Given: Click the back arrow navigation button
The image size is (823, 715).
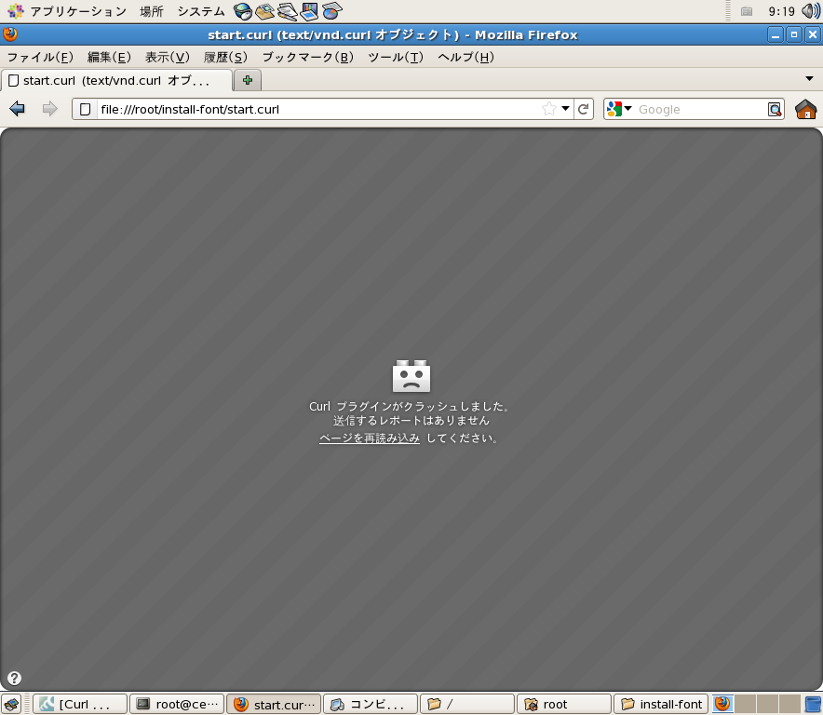Looking at the screenshot, I should 17,109.
